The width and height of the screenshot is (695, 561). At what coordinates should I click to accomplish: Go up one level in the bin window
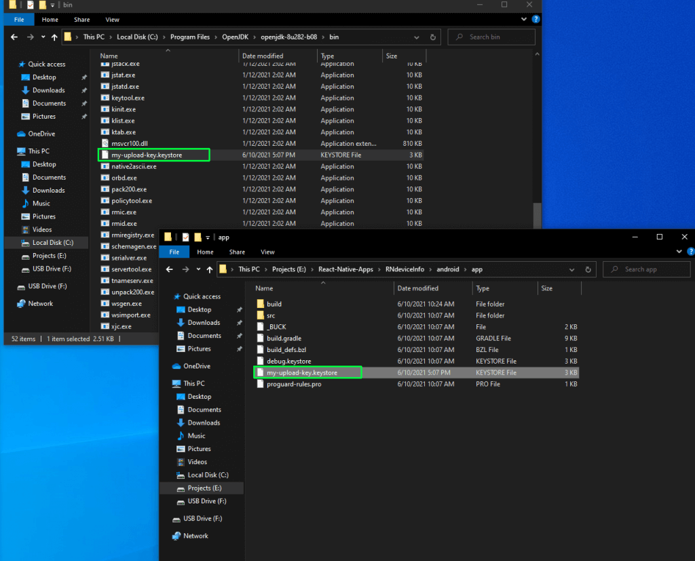pos(54,37)
